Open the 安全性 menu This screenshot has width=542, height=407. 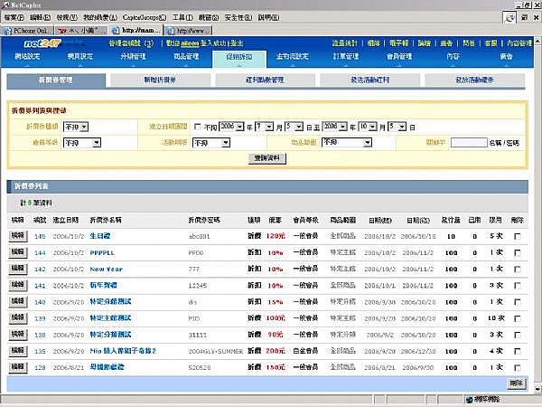(x=238, y=17)
